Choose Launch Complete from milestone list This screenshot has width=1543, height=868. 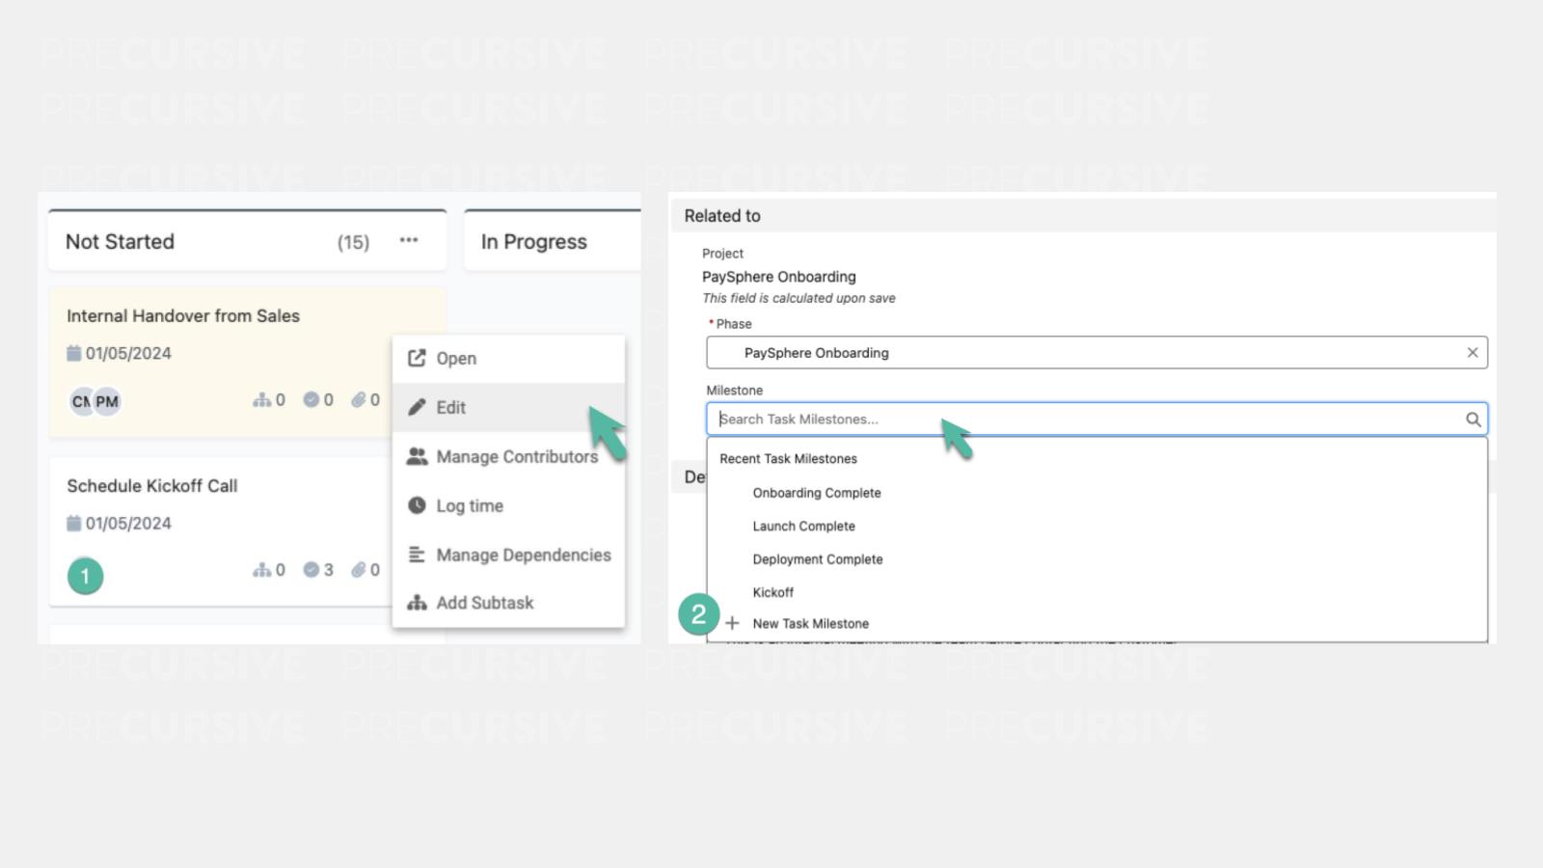point(803,527)
